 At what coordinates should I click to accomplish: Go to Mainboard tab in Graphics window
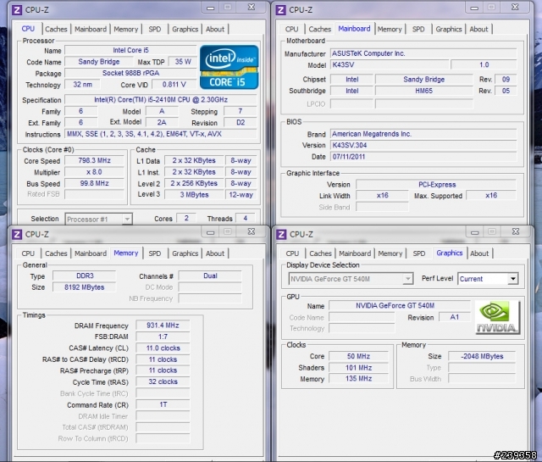click(x=355, y=253)
